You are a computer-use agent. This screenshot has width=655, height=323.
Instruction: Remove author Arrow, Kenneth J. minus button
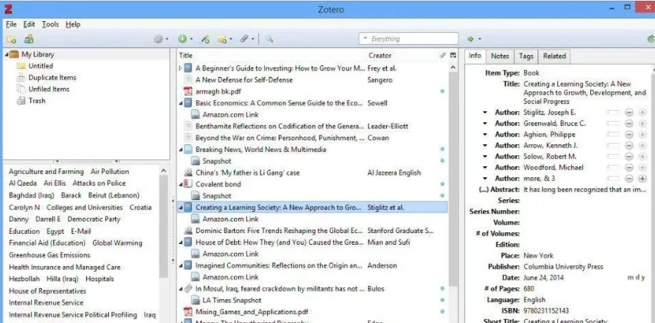(x=629, y=146)
